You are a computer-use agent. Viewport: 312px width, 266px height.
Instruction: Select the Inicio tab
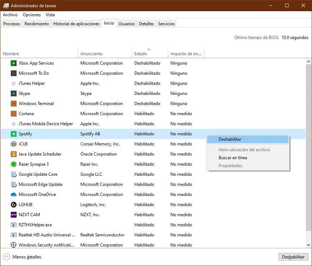coord(109,23)
